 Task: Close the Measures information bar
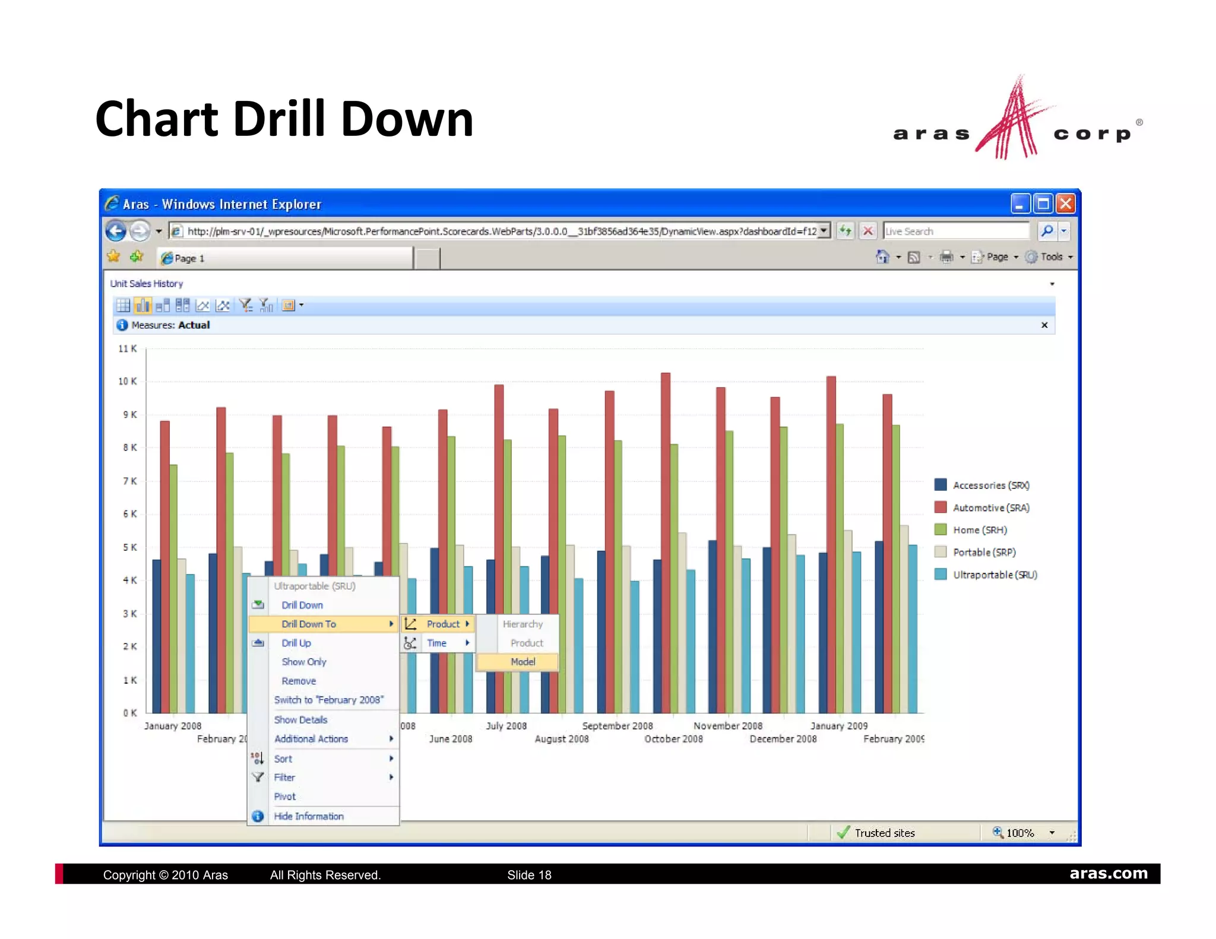click(1044, 325)
